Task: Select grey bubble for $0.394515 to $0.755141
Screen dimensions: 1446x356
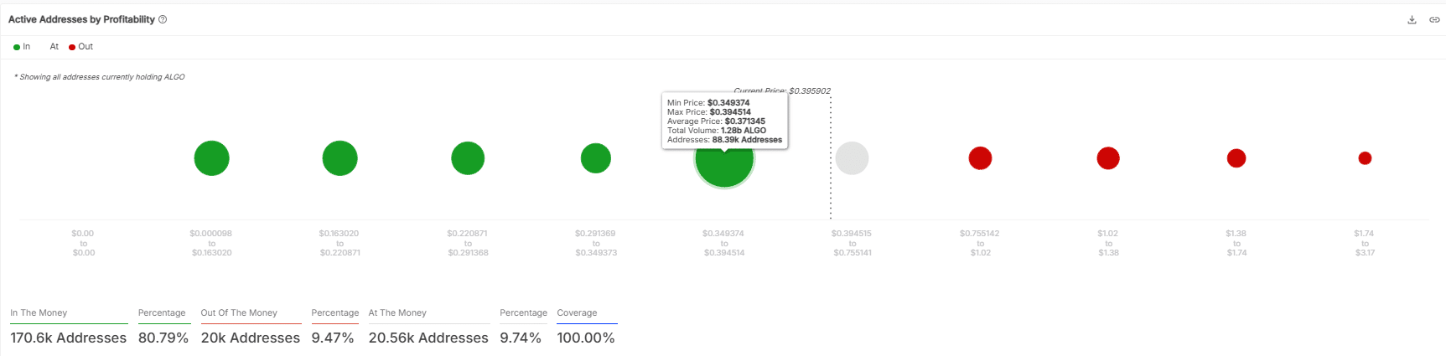Action: (852, 158)
